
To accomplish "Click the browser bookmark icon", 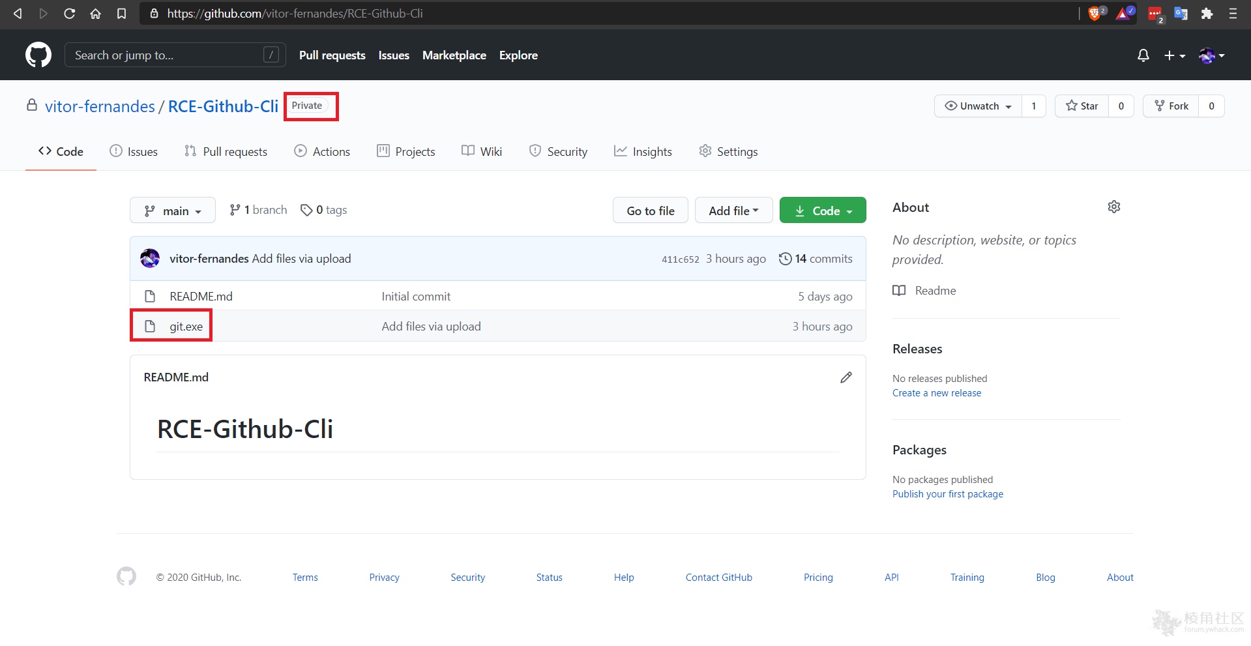I will click(121, 14).
